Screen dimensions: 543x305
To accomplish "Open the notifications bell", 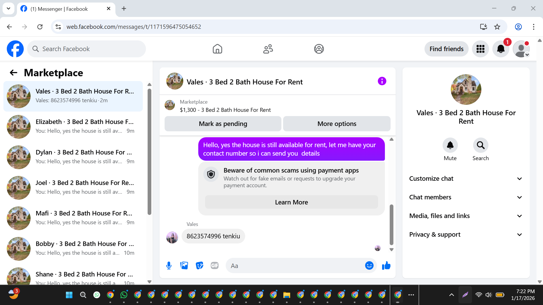I will click(501, 49).
